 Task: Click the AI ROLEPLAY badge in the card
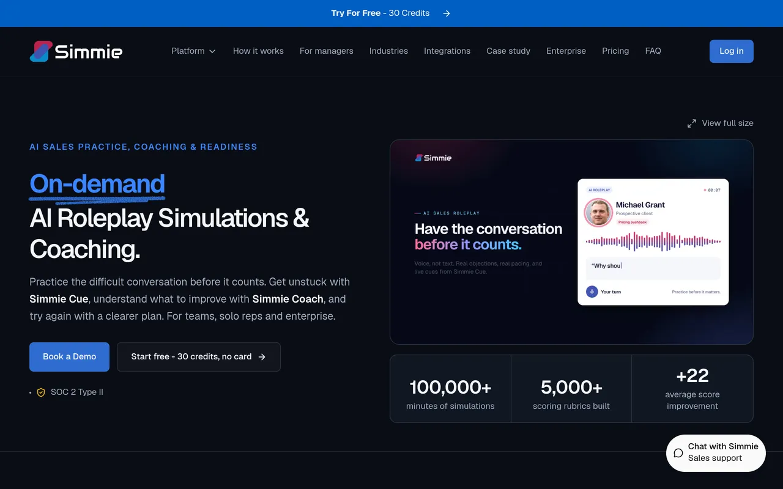[599, 190]
